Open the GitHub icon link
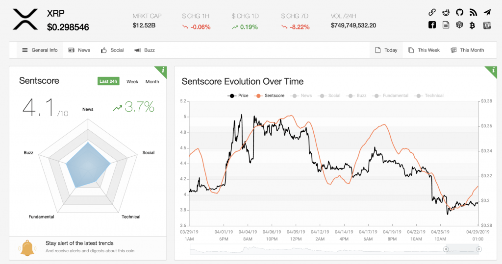This screenshot has height=264, width=502. [459, 12]
